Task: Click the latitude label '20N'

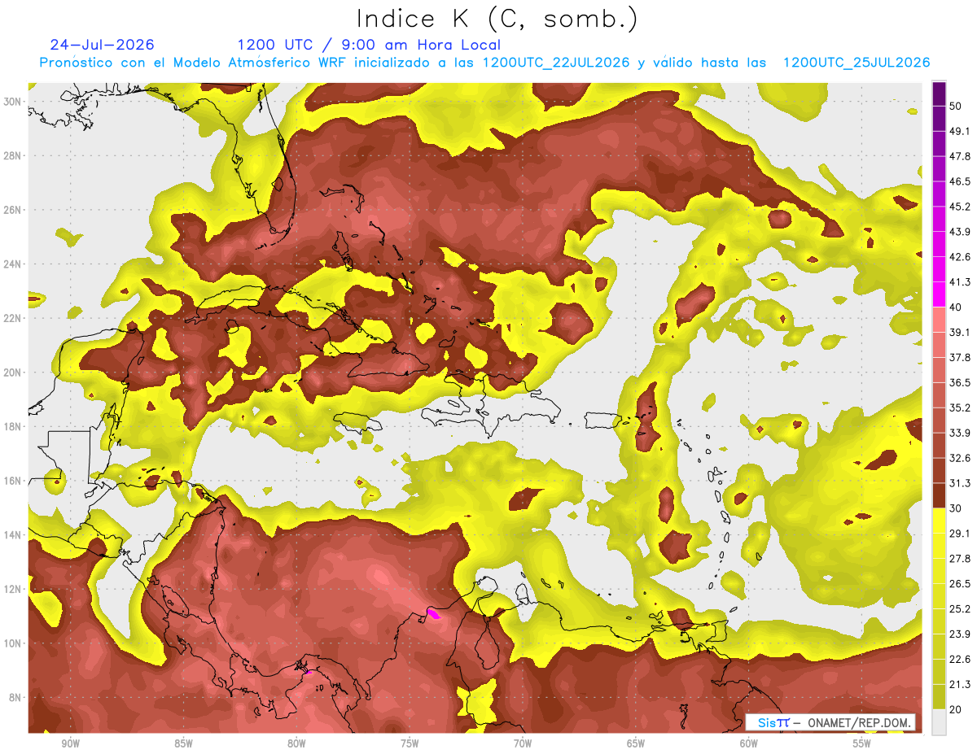Action: (x=12, y=373)
